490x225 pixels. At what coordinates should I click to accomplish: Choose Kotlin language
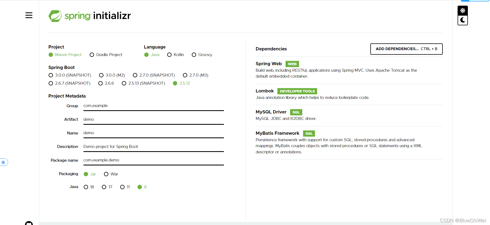(x=176, y=55)
